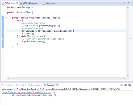Click the main method signature line
This screenshot has height=105, width=133.
[x=36, y=18]
